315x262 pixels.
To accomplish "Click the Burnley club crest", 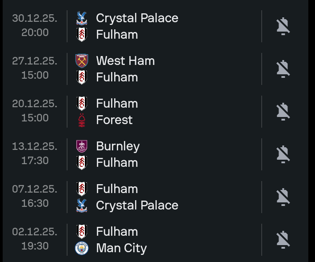I will (82, 146).
